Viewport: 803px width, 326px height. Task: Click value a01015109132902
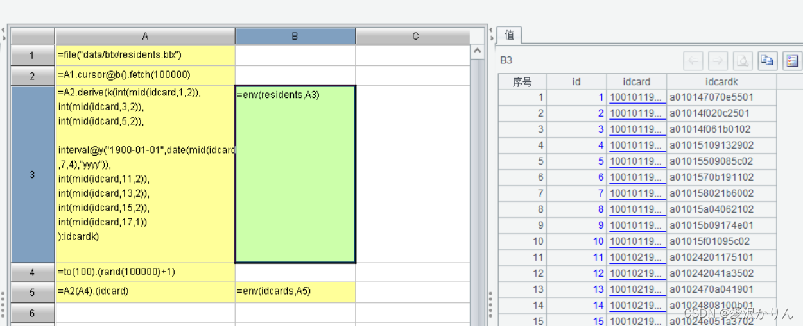coord(711,145)
